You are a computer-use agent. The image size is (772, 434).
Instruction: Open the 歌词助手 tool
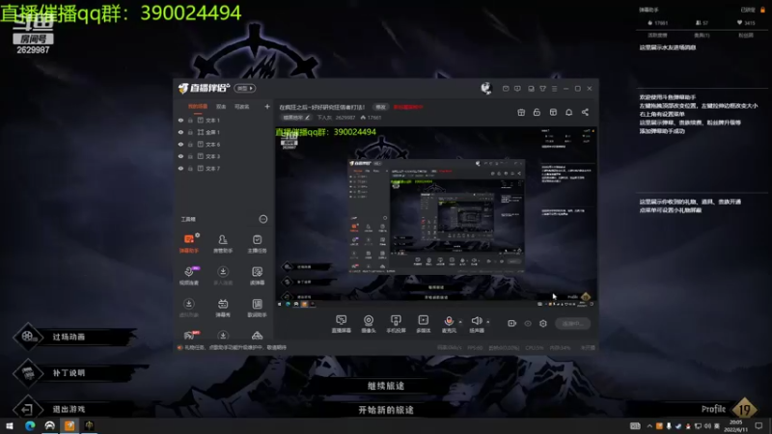(x=257, y=308)
